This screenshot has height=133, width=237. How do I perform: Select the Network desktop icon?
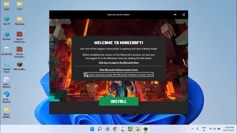coord(7,36)
